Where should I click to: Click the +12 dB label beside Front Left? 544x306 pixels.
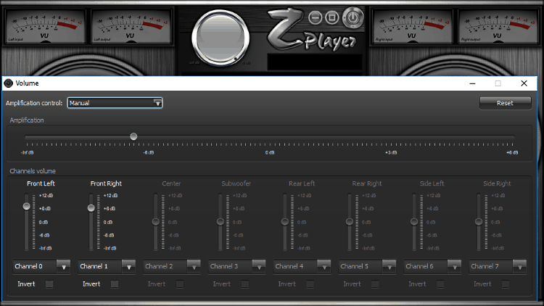click(x=46, y=196)
